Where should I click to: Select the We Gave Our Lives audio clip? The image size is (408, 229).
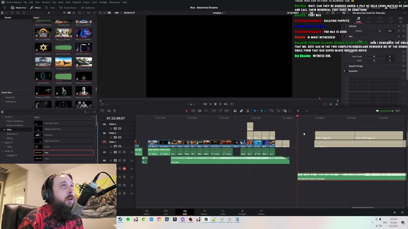(x=352, y=177)
